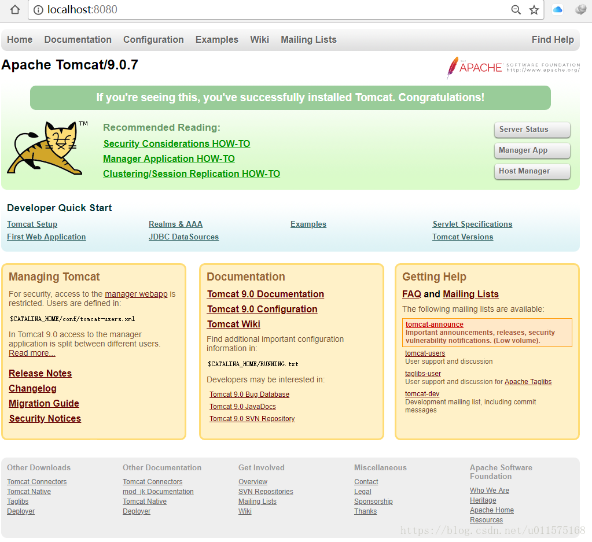Click mod_jk Documentation link
The width and height of the screenshot is (592, 542).
click(x=158, y=492)
